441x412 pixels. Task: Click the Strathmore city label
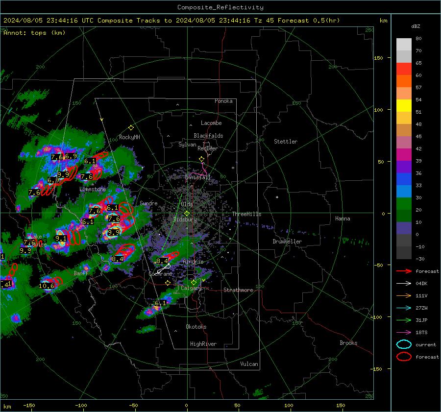click(x=238, y=290)
